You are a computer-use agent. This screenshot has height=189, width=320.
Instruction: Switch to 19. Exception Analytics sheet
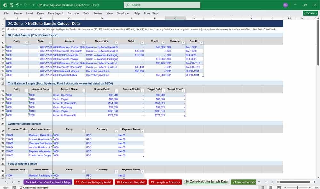pos(165,182)
